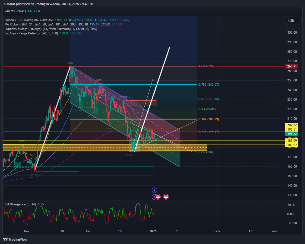Viewport: 305px width, 244px height.
Task: Click the 160.09 Range Detector value
Action: coord(65,33)
